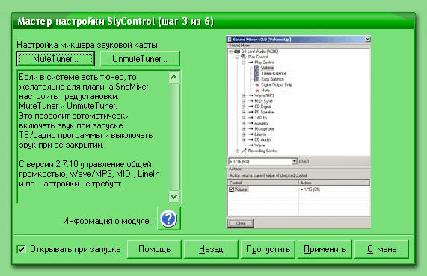The width and height of the screenshot is (427, 276).
Task: Click the MuteTuner... button
Action: tap(55, 59)
